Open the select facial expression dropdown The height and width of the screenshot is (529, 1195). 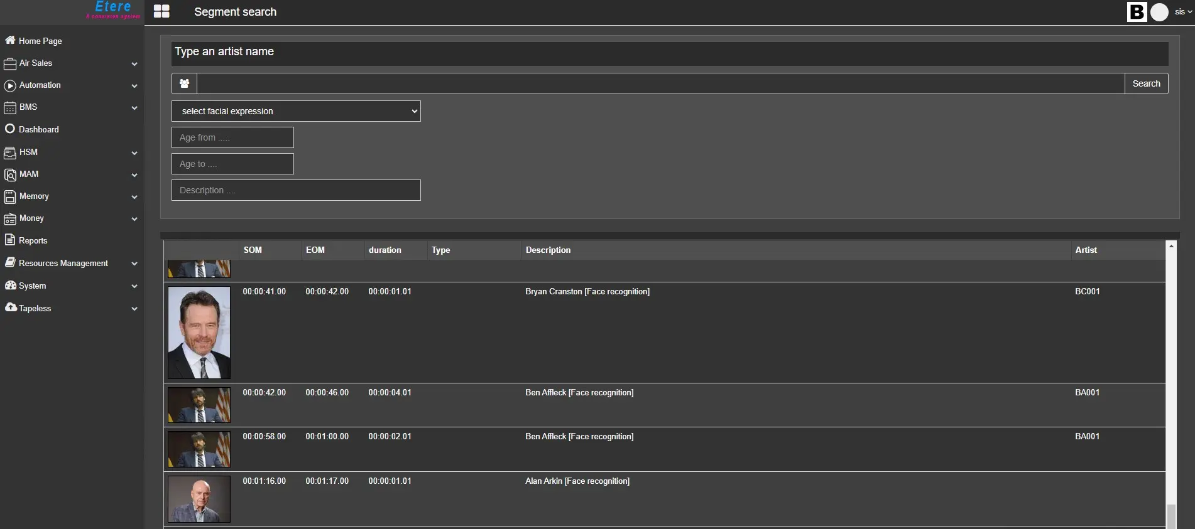296,111
